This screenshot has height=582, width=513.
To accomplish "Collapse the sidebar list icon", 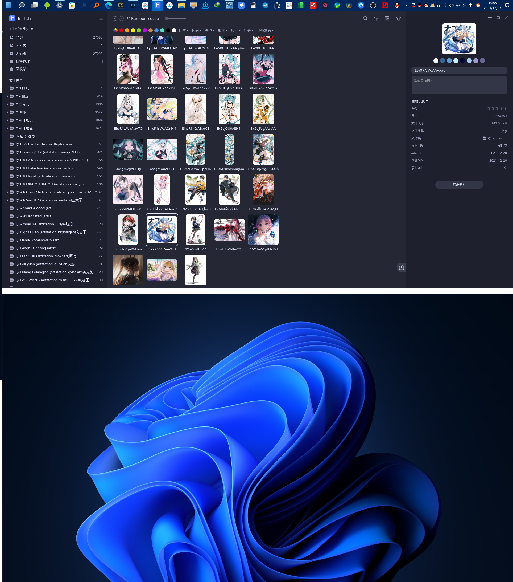I will click(101, 18).
